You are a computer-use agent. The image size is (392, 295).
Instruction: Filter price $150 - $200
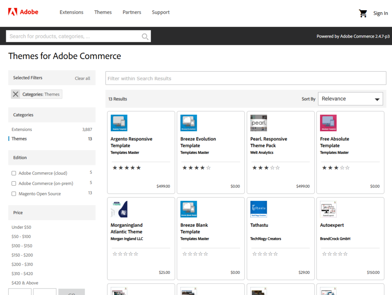22,255
